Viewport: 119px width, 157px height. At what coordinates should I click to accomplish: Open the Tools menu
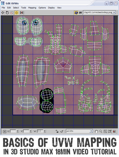(x=23, y=8)
